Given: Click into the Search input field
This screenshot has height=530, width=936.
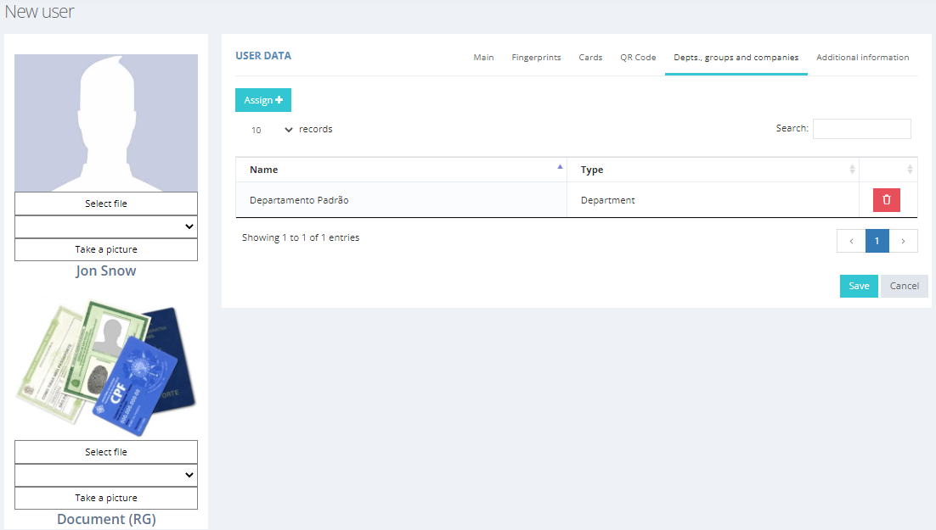Looking at the screenshot, I should [861, 129].
